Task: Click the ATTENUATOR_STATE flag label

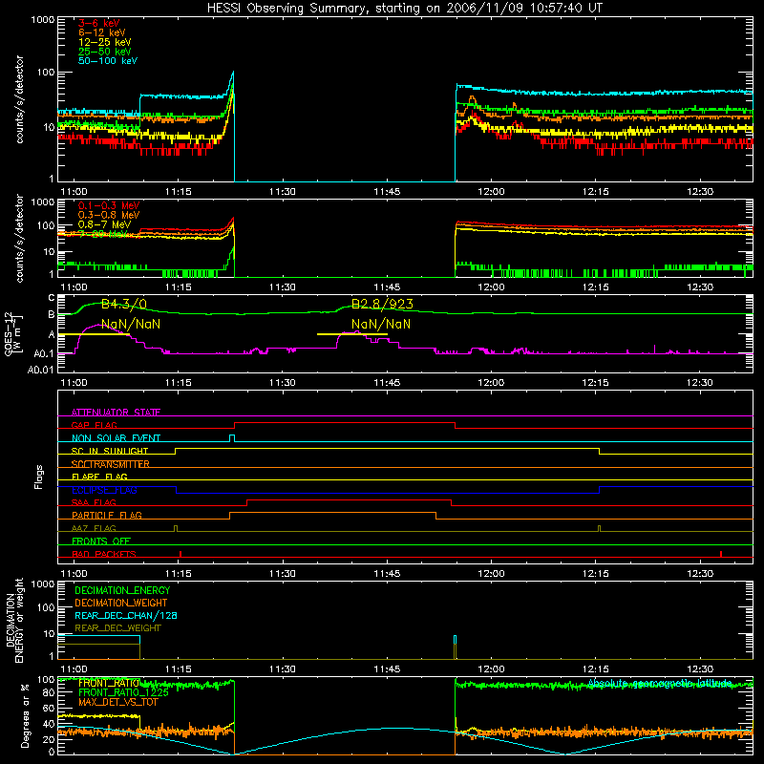Action: pos(116,413)
